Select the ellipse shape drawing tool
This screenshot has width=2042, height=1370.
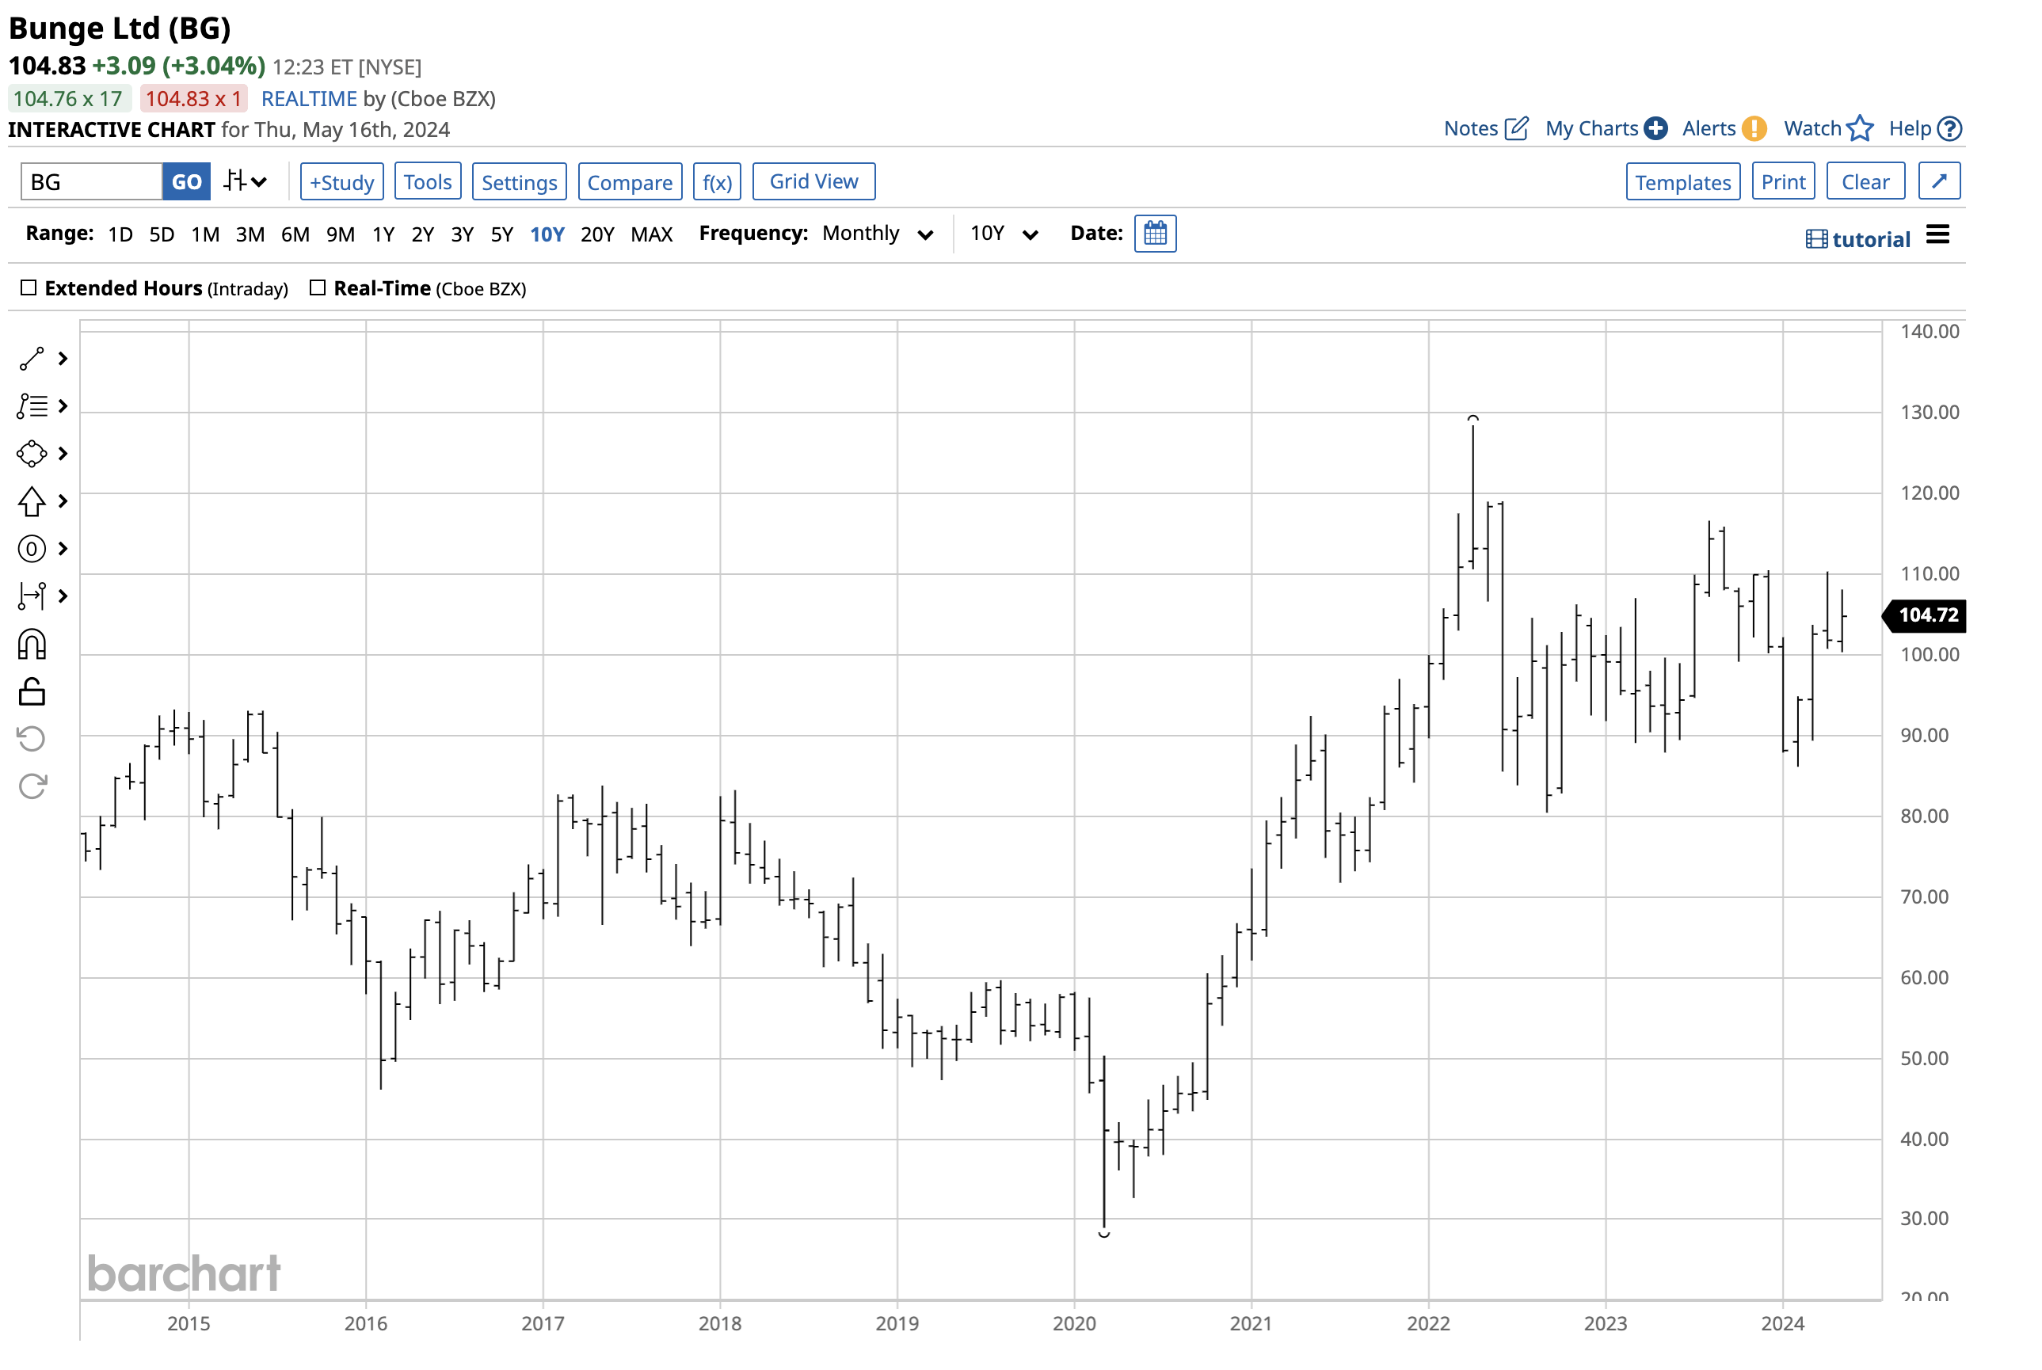click(x=31, y=454)
